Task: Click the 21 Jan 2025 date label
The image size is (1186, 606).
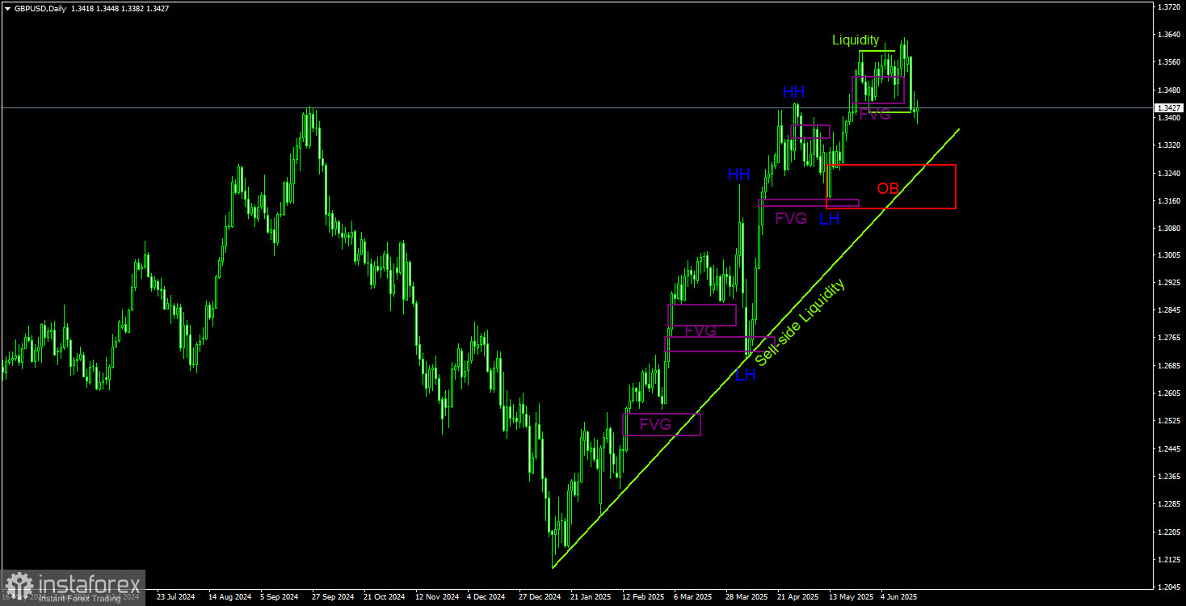Action: [x=591, y=597]
